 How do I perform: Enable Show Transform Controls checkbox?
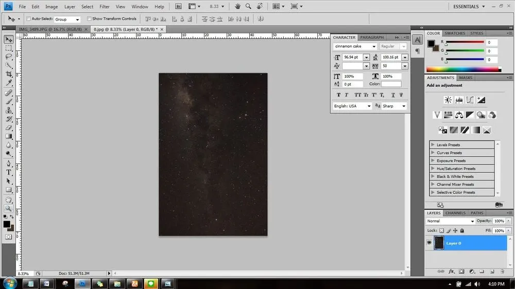click(x=89, y=19)
